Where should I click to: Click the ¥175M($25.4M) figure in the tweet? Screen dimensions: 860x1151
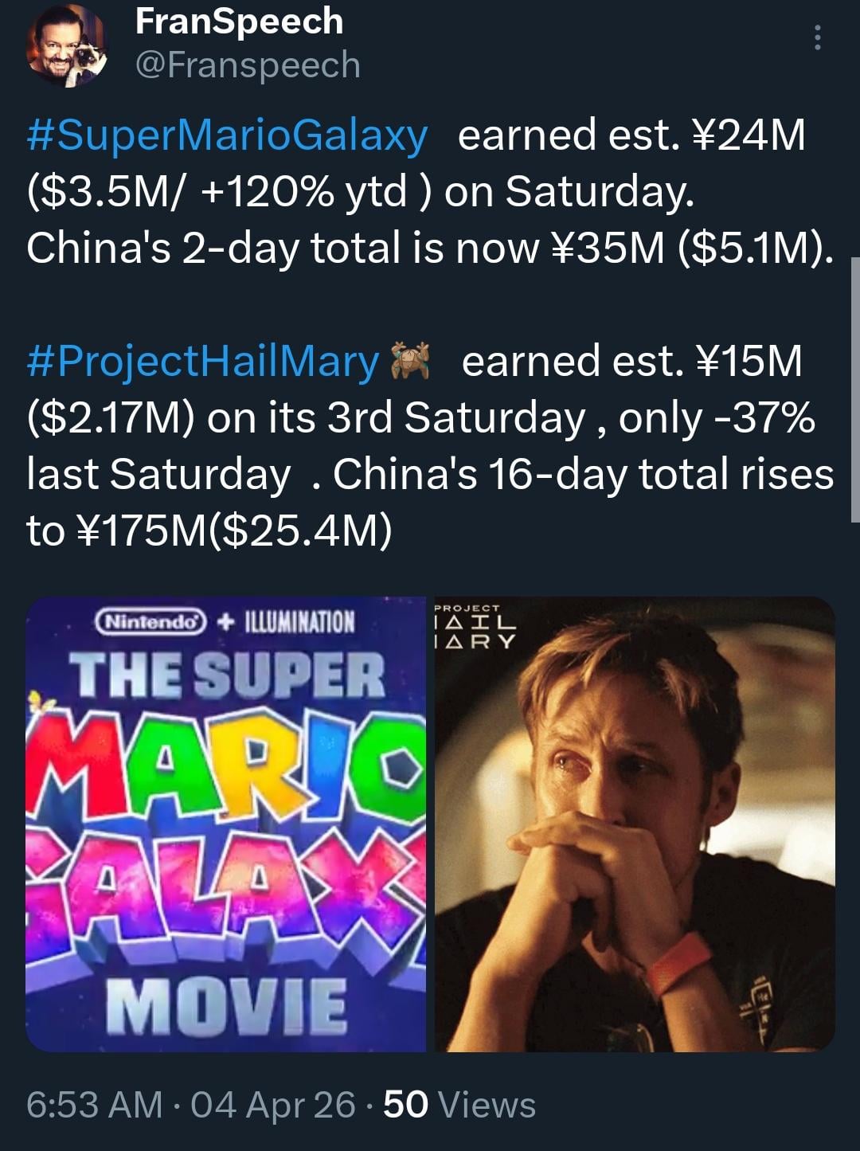[235, 531]
